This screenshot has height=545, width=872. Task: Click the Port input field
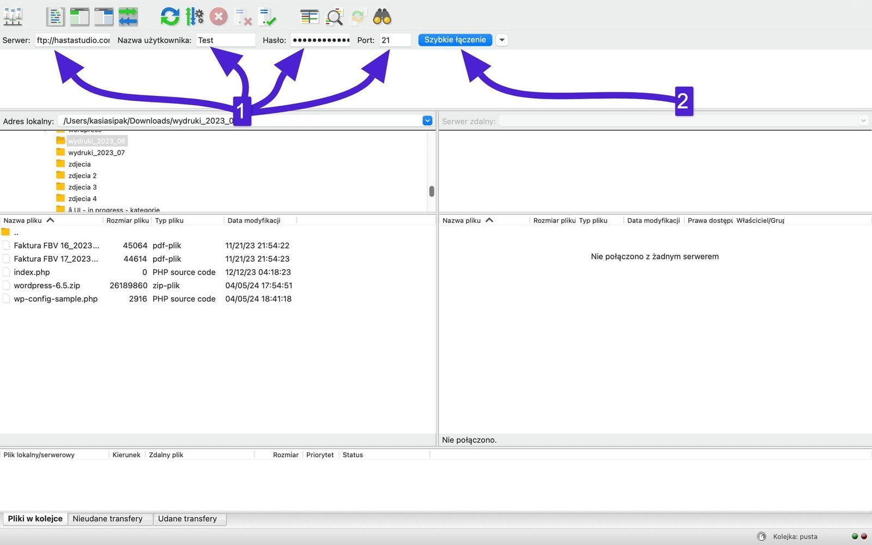click(x=395, y=40)
